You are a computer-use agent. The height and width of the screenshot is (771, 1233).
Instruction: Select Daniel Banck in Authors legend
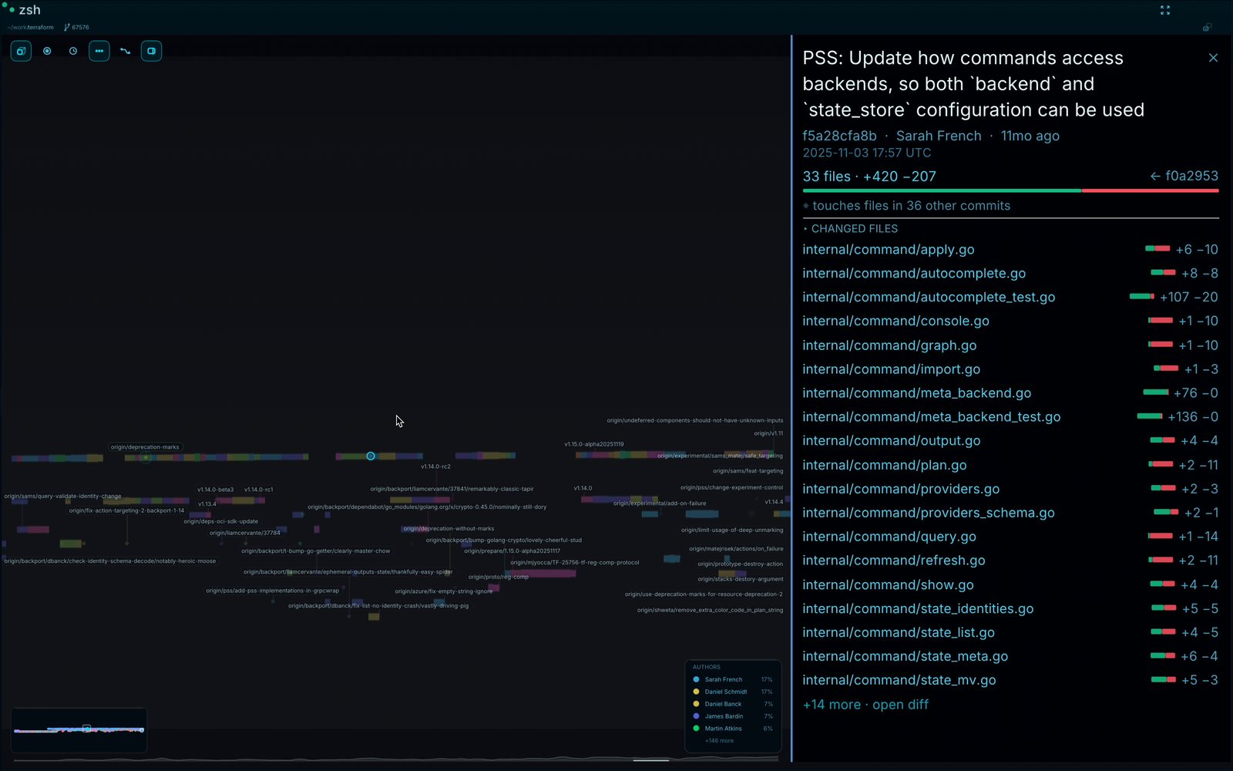tap(732, 704)
